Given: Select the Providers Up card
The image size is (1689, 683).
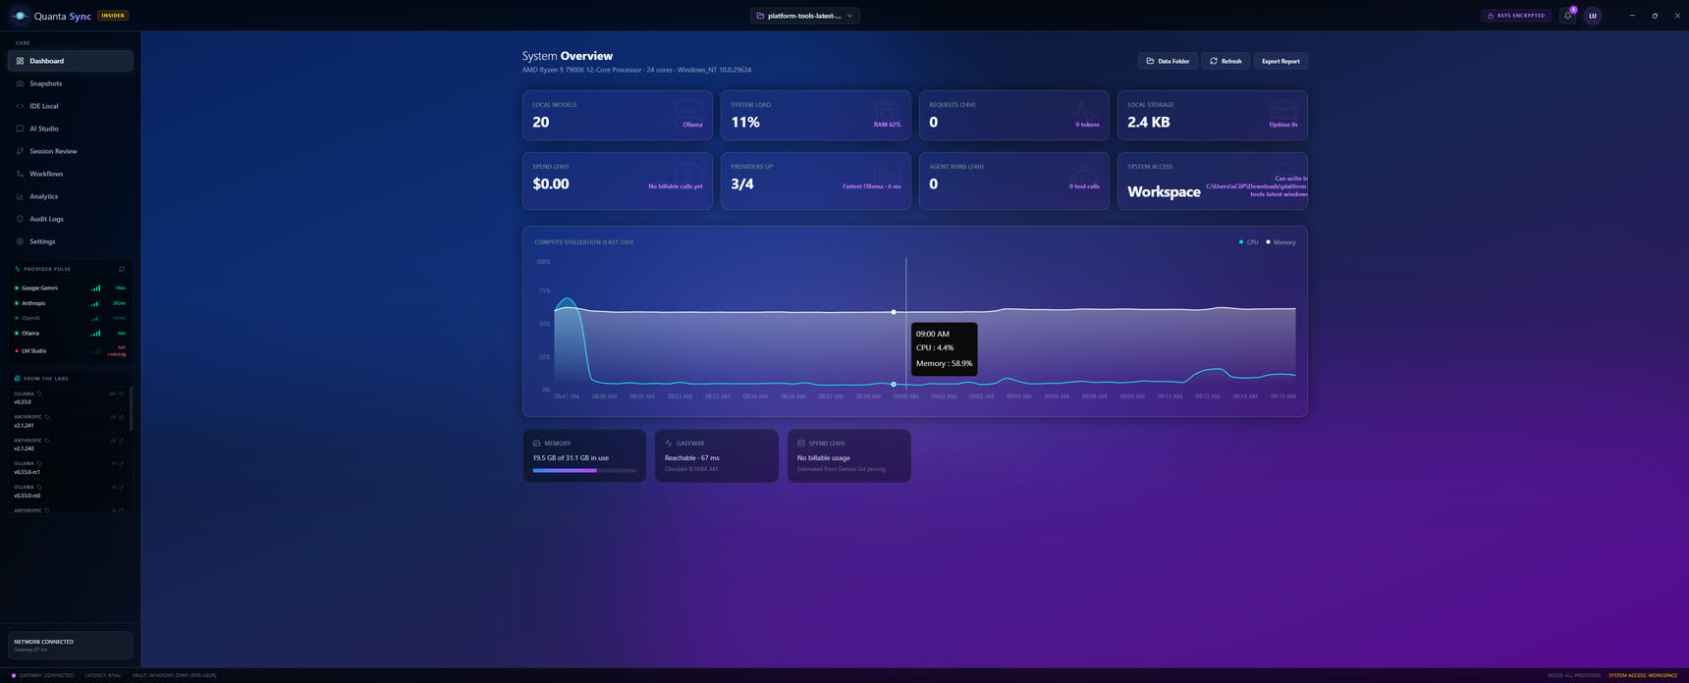Looking at the screenshot, I should [816, 181].
